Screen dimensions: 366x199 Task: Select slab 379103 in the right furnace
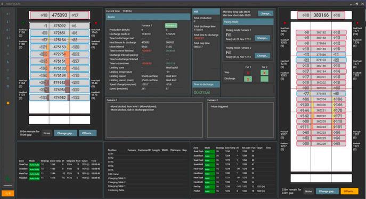(x=321, y=60)
